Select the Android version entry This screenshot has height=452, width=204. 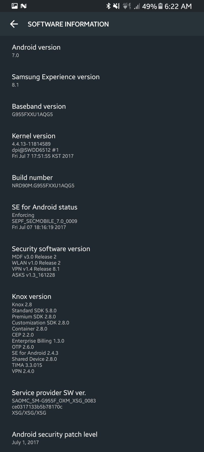pyautogui.click(x=36, y=51)
